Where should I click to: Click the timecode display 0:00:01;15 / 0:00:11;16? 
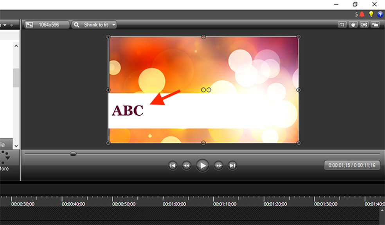(352, 166)
